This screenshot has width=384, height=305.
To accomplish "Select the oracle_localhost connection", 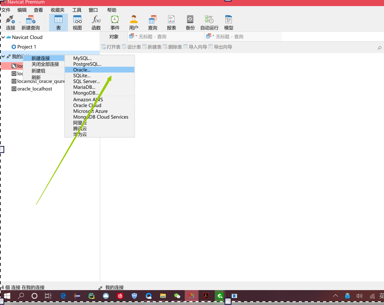I will click(x=32, y=89).
